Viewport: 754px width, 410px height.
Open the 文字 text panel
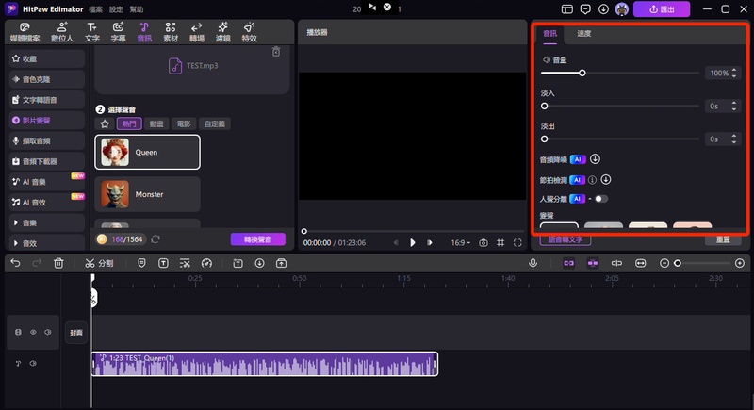(91, 32)
